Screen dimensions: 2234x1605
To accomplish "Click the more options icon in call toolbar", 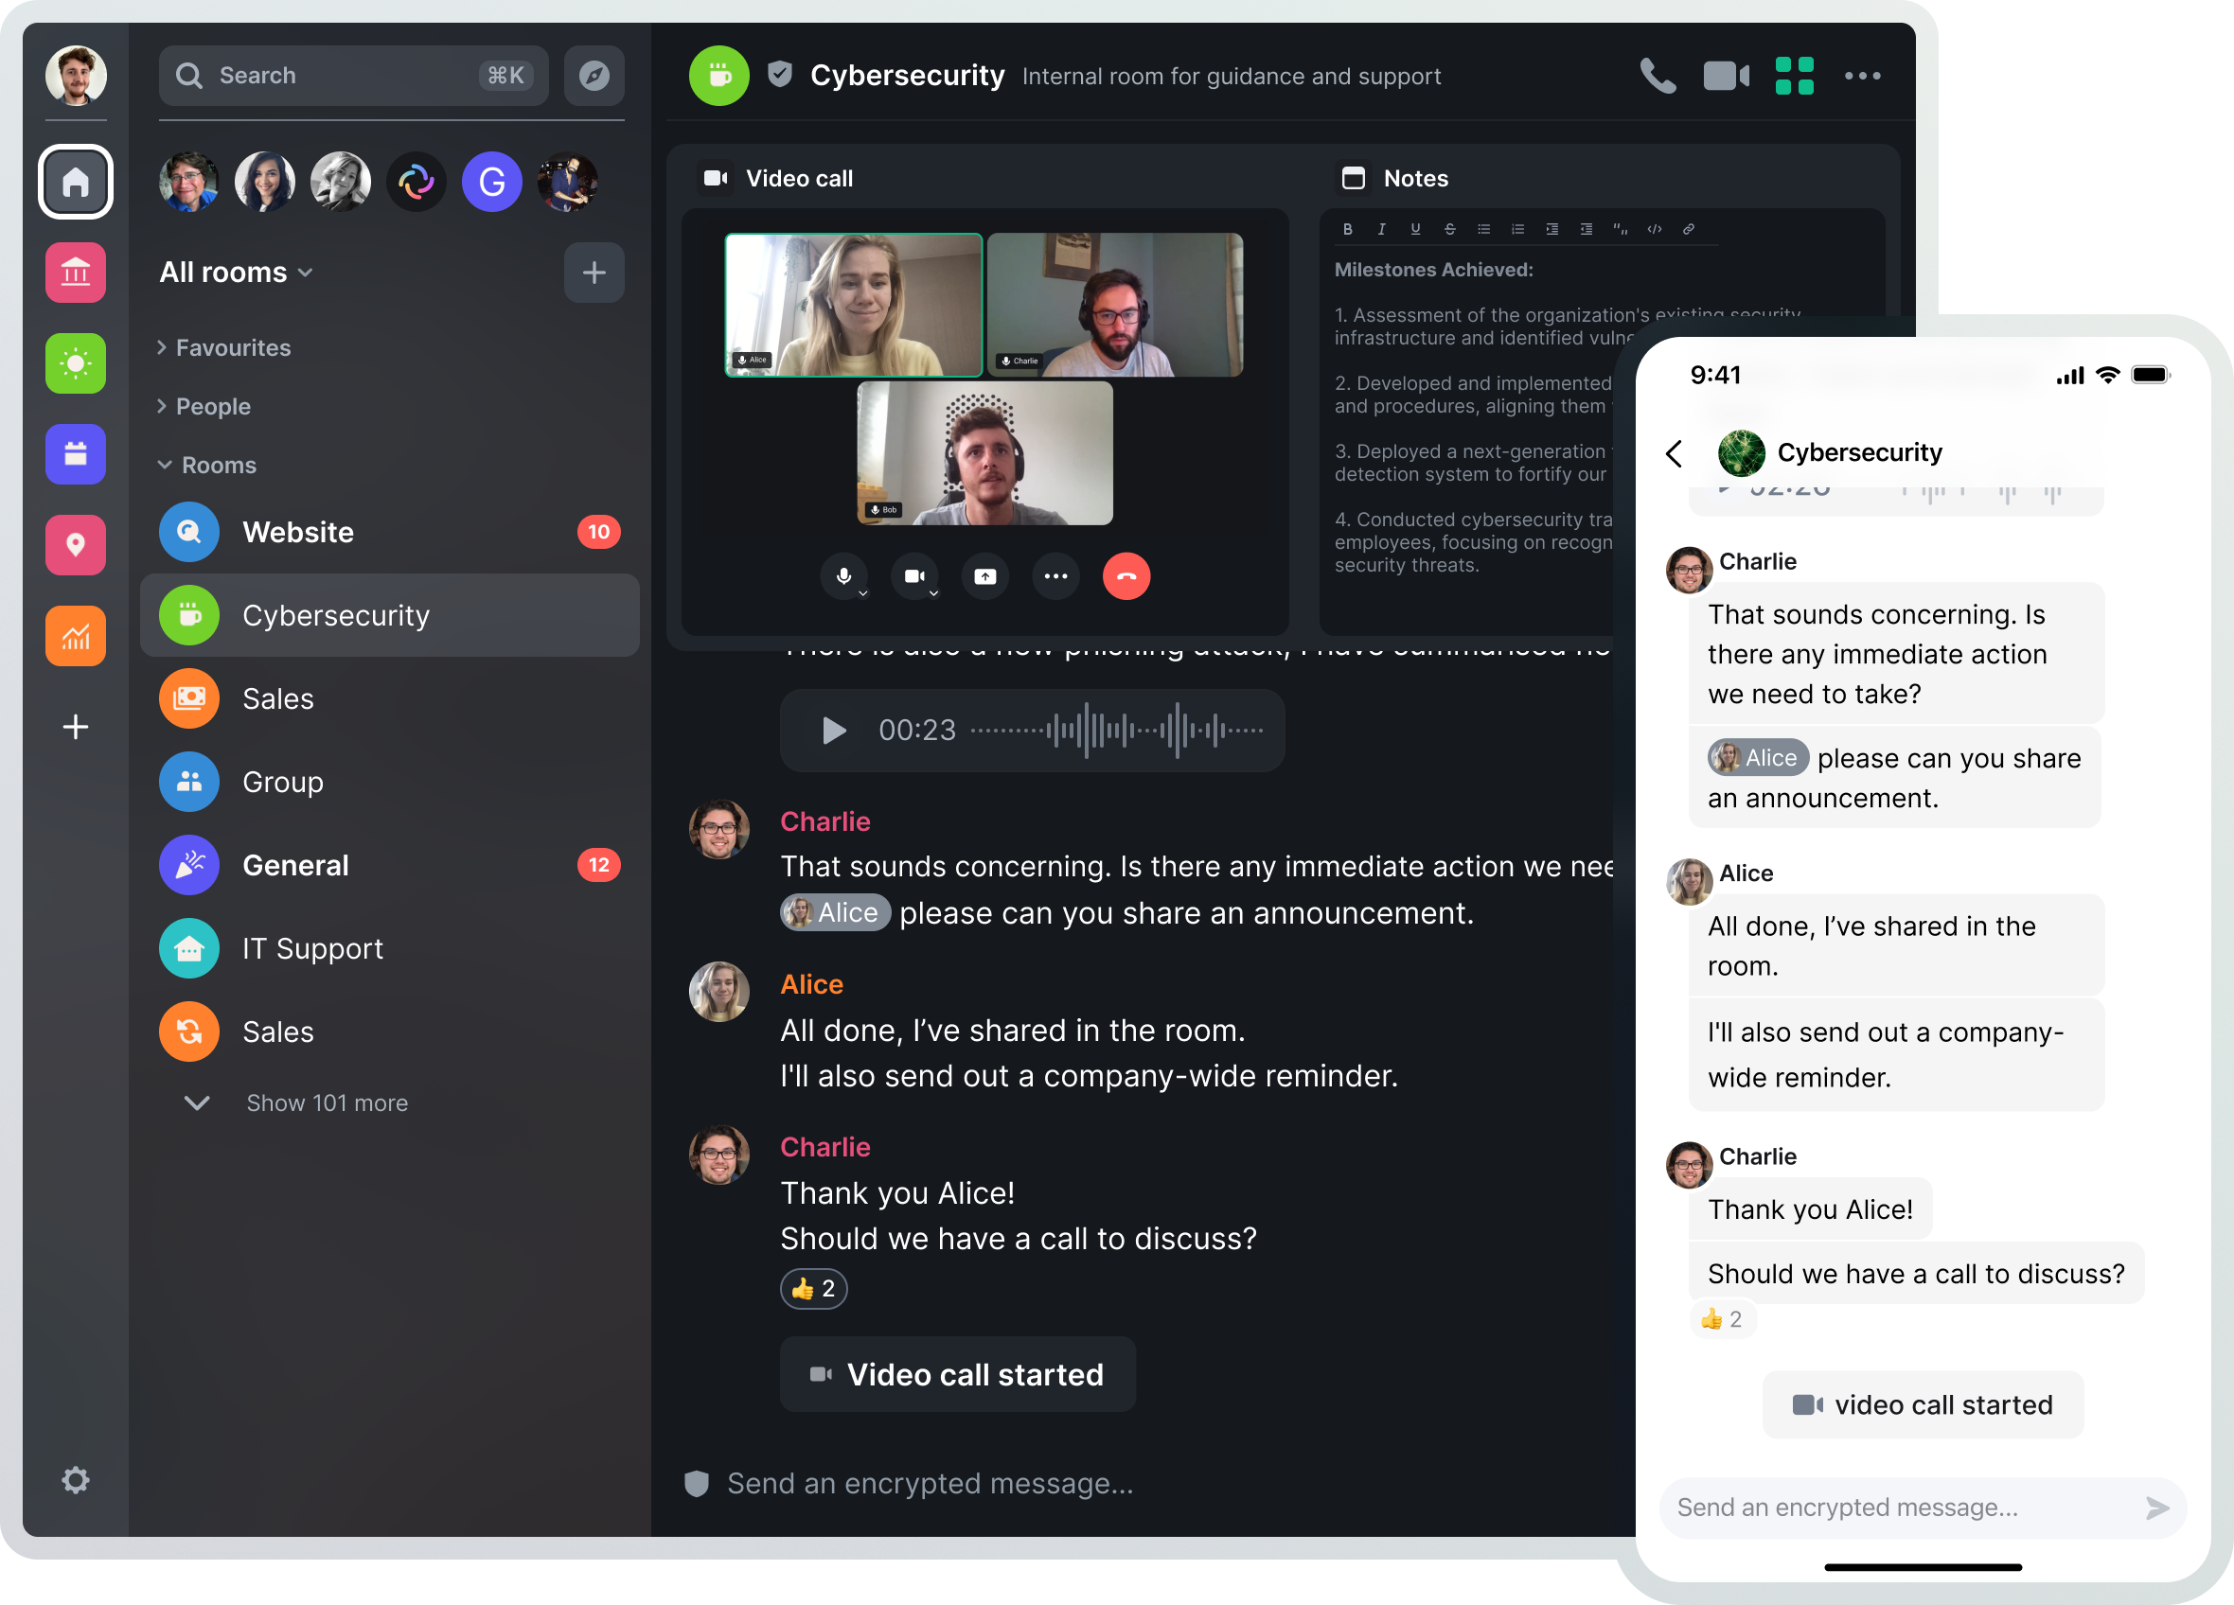I will pos(1055,577).
